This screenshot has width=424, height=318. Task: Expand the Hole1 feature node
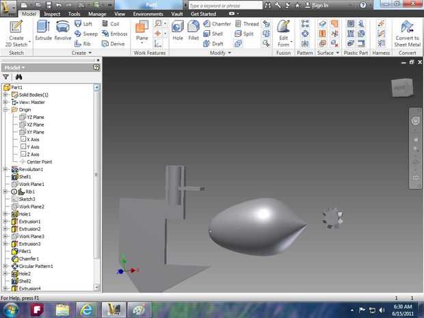click(x=5, y=214)
